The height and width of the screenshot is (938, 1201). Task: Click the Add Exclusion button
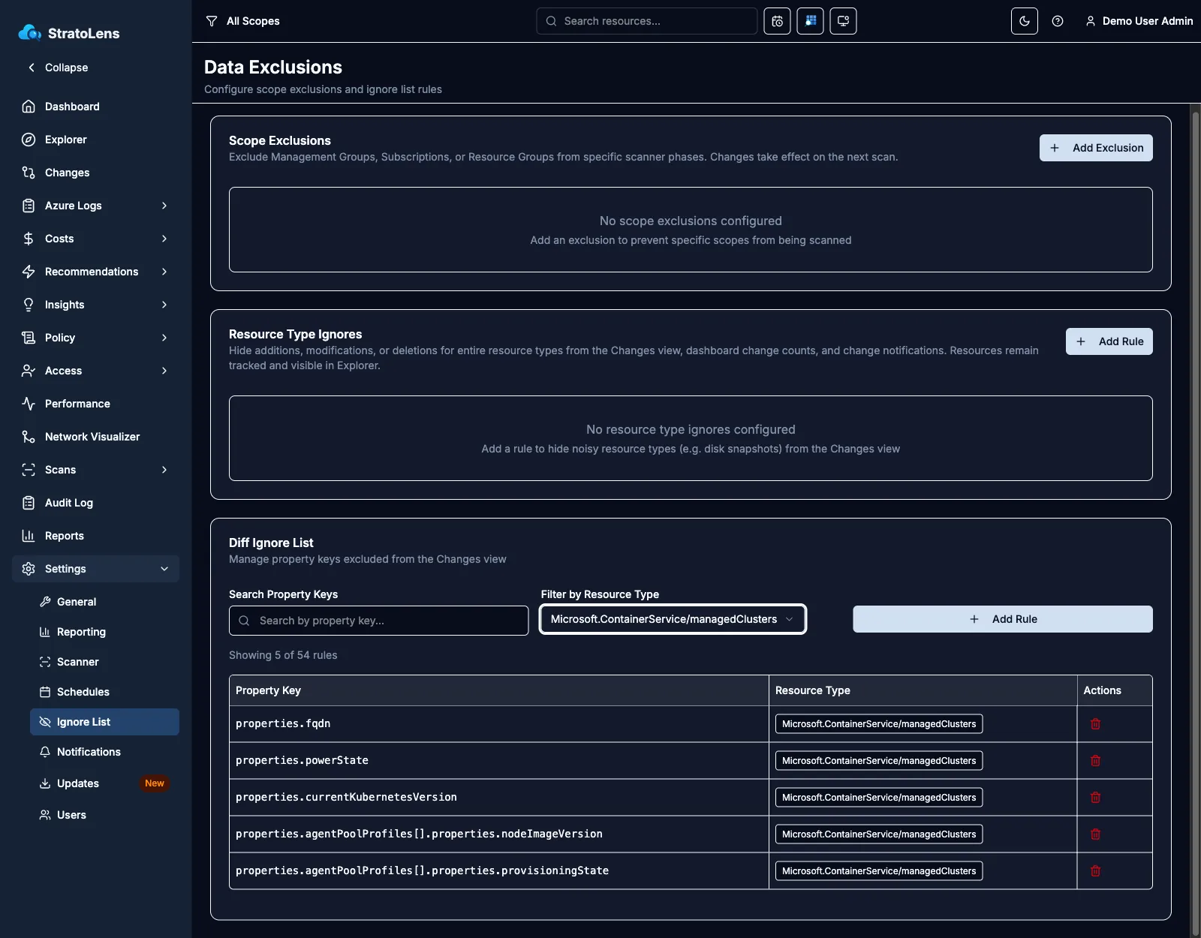[1096, 148]
